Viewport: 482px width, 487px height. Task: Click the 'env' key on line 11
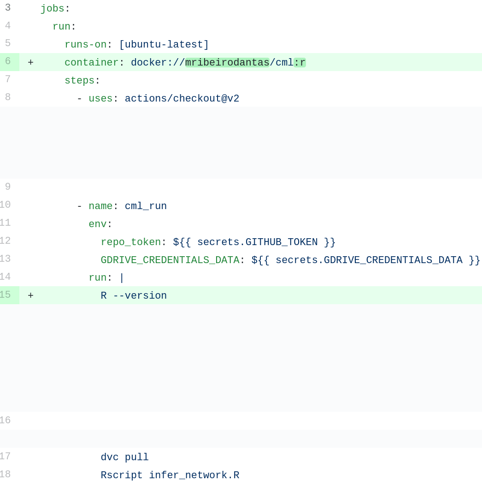[x=97, y=224]
